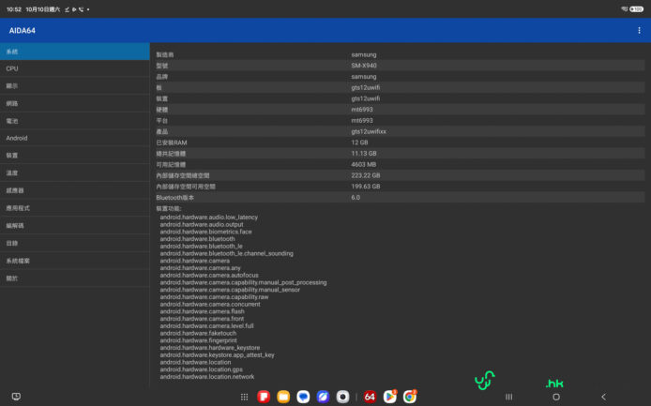Open the 應用程式 list section

click(x=75, y=208)
